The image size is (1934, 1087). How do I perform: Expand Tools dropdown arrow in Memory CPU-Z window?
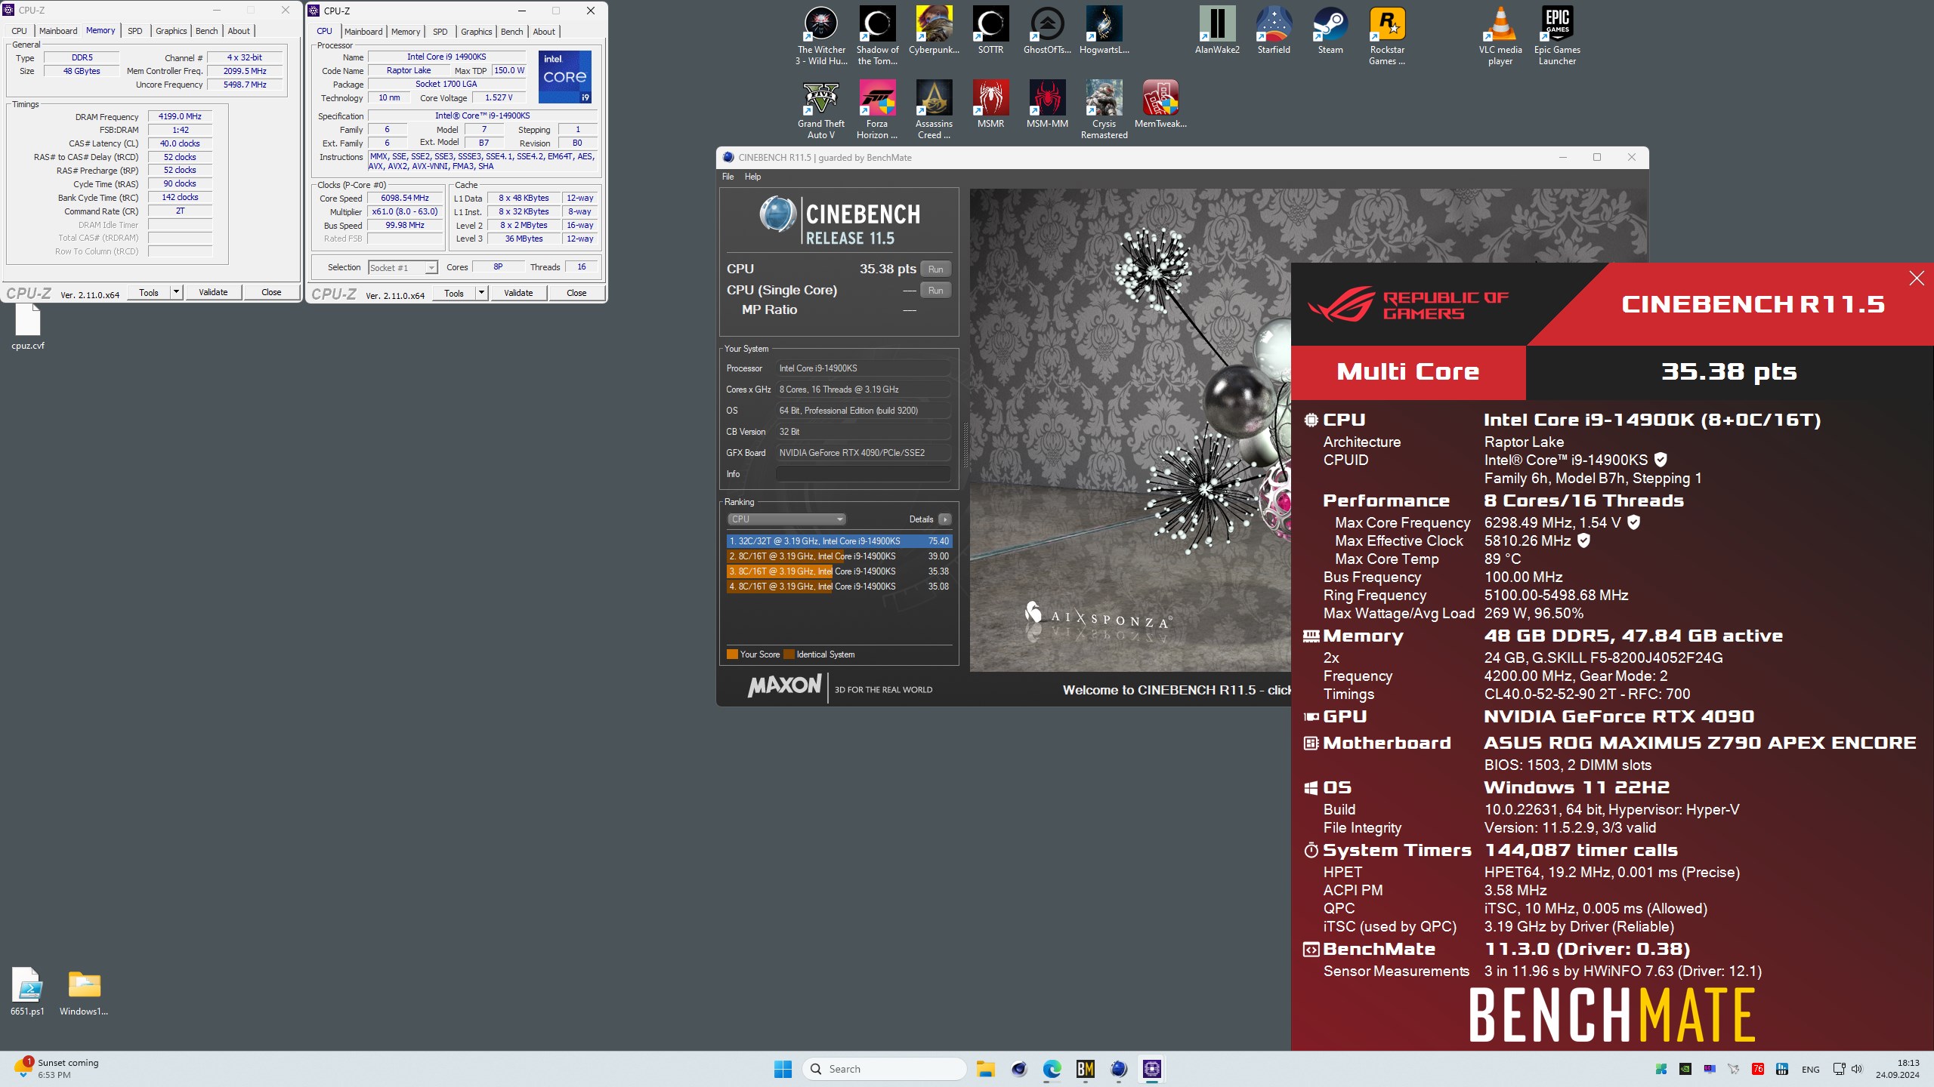[x=176, y=292]
